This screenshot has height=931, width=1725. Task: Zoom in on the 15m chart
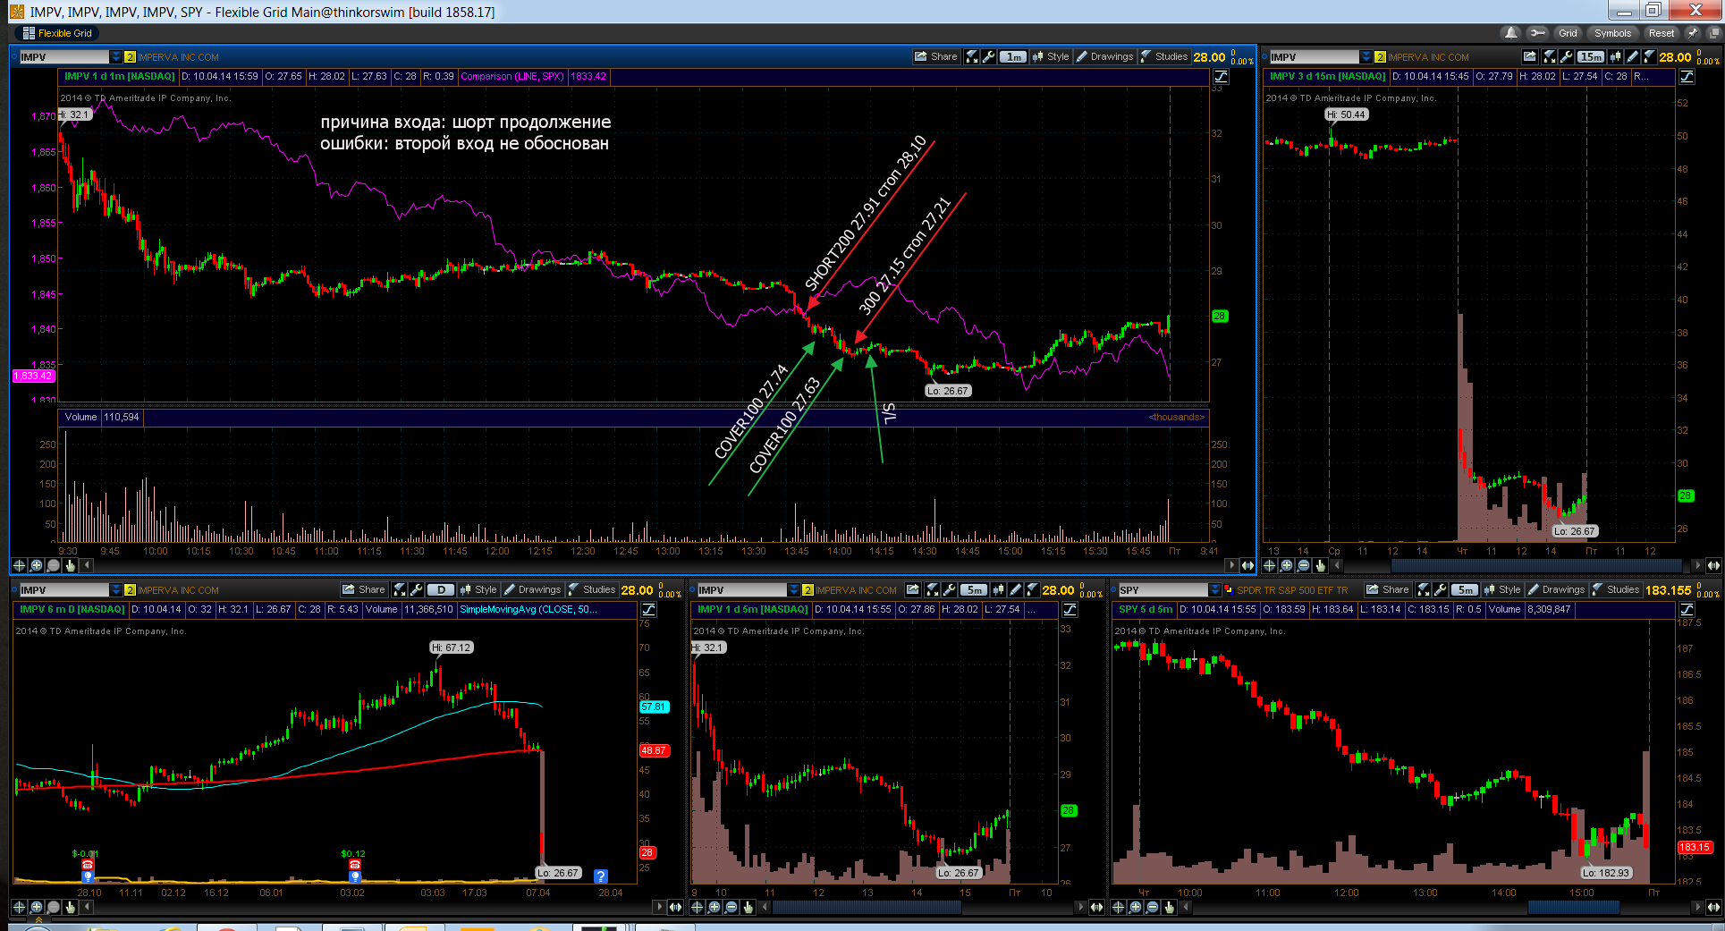pos(1286,565)
